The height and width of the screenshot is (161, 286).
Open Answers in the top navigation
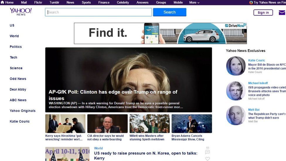[142, 3]
